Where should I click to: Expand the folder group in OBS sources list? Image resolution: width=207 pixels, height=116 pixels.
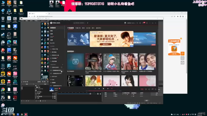35,87
